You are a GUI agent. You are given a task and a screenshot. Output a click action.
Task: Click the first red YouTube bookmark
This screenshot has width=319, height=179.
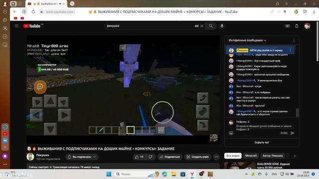tap(15, 18)
